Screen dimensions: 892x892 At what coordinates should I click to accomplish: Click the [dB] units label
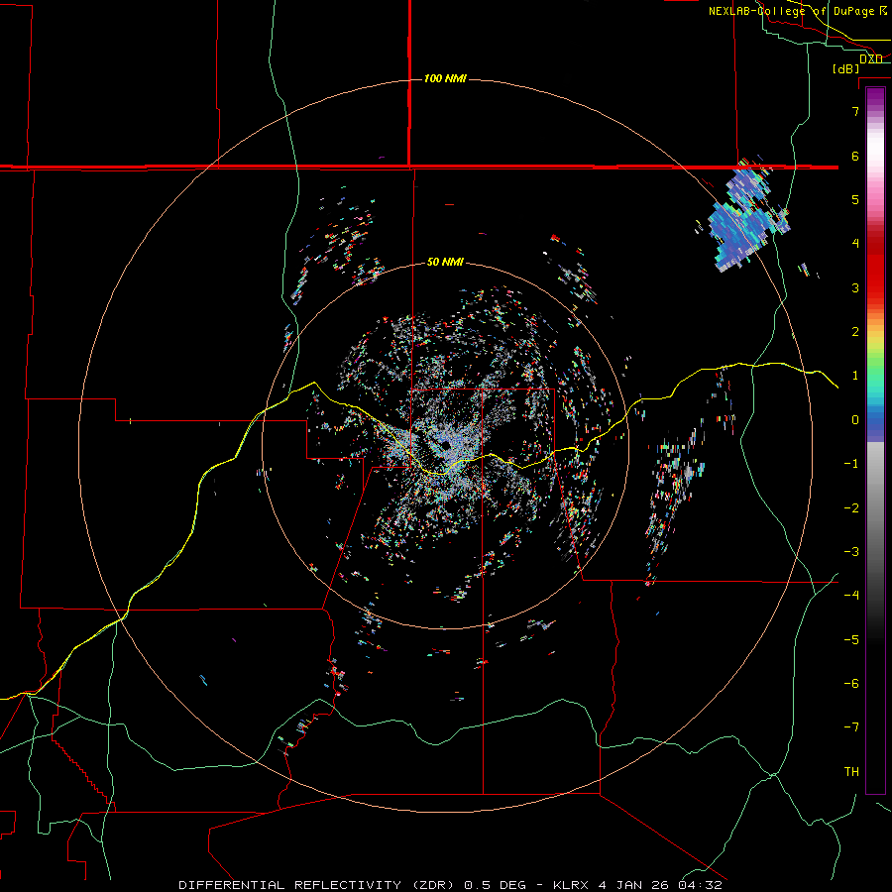[x=846, y=68]
